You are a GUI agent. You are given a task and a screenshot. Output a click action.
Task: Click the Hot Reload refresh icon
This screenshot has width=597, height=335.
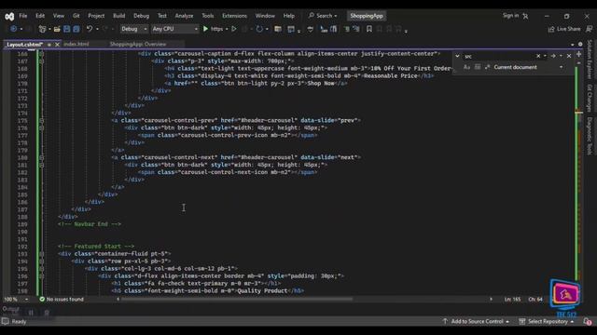click(x=259, y=29)
